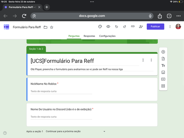Select the Nome De Usuário no Discord question
Screen dimensions: 184x138
(x=92, y=115)
